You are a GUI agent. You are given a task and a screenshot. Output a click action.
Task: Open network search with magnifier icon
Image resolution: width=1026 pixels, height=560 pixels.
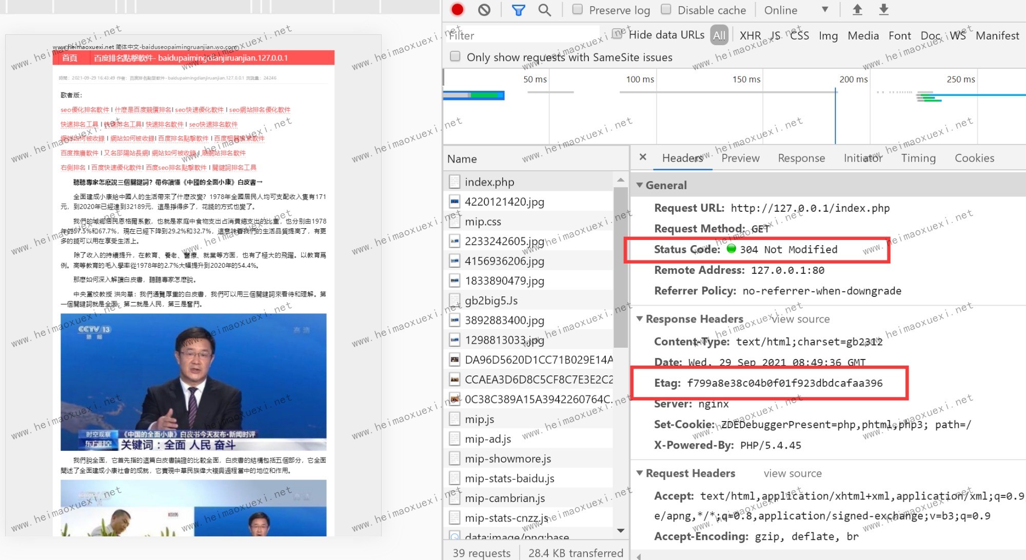pyautogui.click(x=544, y=10)
